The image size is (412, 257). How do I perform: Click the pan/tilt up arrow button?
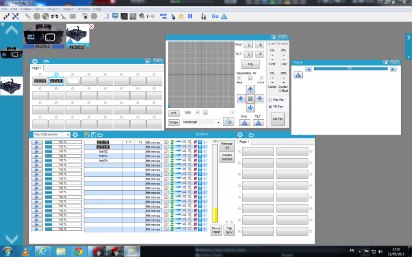250,89
